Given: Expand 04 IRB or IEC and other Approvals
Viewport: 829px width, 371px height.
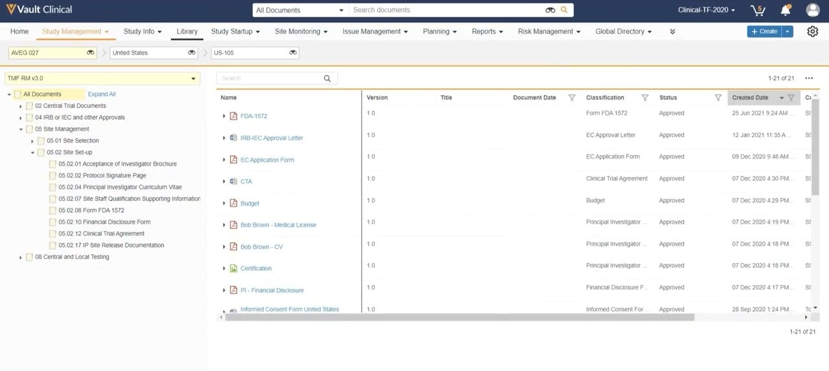Looking at the screenshot, I should coord(21,118).
